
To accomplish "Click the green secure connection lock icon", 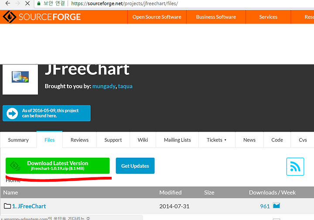I will tap(39, 3).
